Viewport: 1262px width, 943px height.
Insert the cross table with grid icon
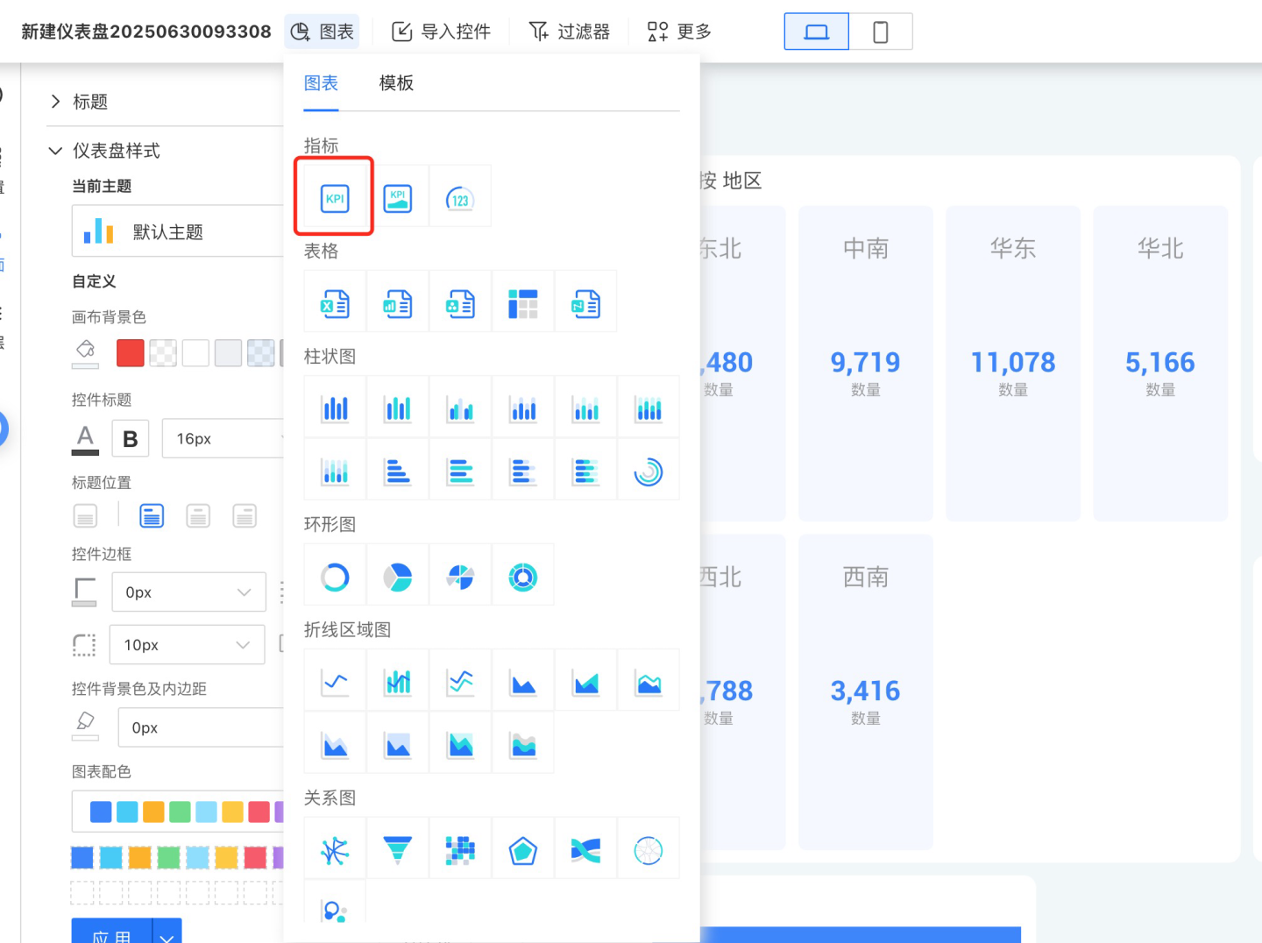coord(523,303)
